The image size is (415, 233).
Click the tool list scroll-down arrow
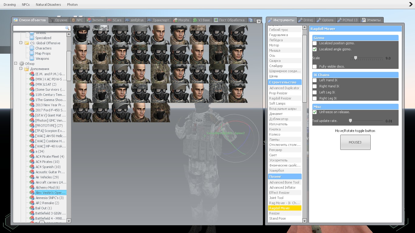(304, 221)
